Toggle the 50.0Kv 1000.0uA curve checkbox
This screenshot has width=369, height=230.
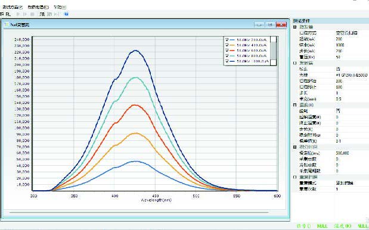tap(227, 61)
